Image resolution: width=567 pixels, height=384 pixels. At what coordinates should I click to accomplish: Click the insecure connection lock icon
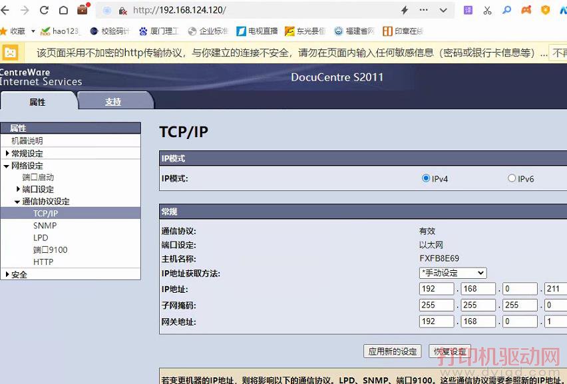pyautogui.click(x=122, y=11)
